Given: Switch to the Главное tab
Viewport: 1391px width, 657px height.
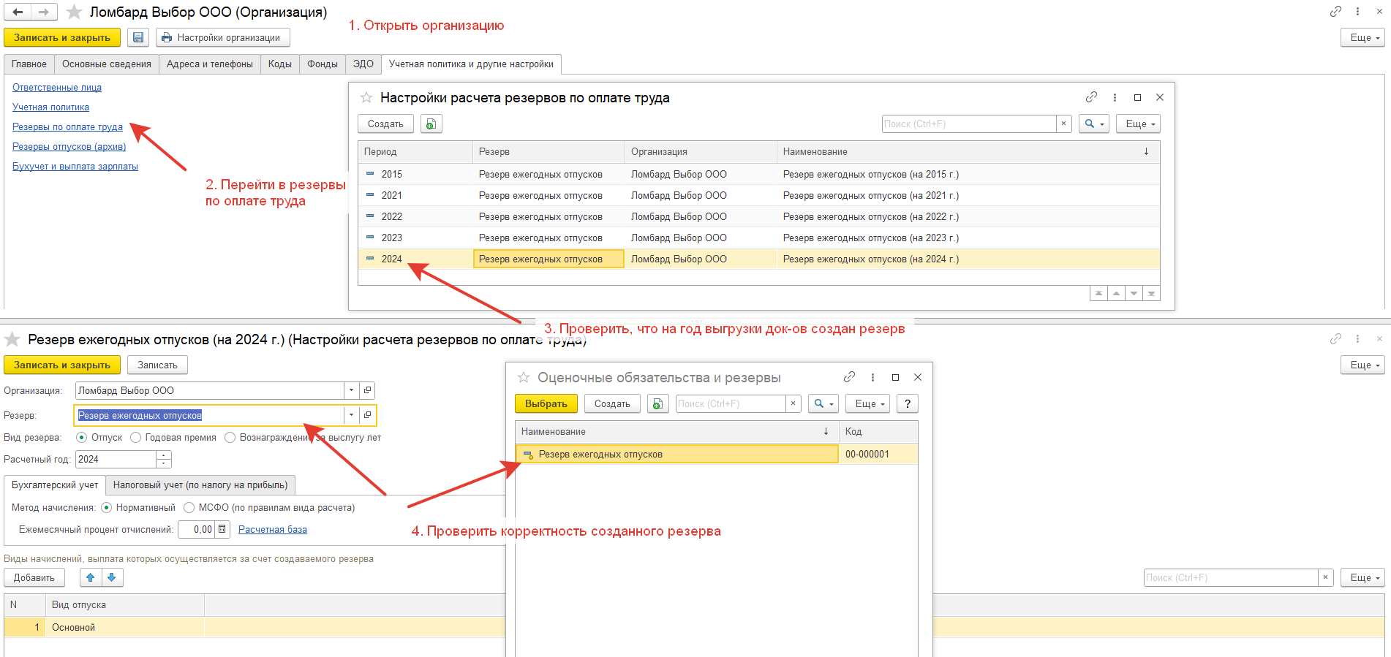Looking at the screenshot, I should click(x=29, y=64).
